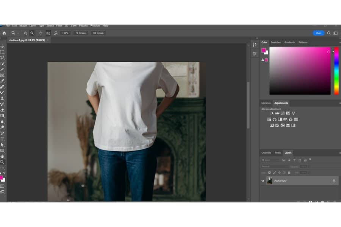Select the Blur tool

[2, 122]
